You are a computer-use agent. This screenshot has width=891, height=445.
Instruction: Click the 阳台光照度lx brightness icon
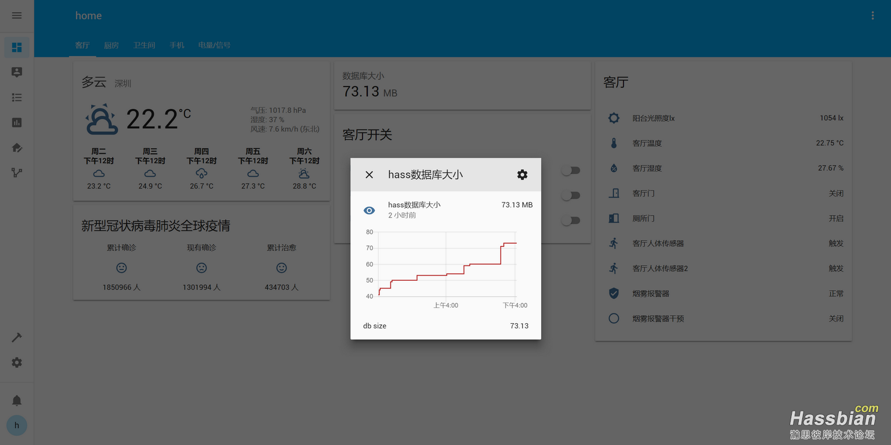[x=614, y=118]
